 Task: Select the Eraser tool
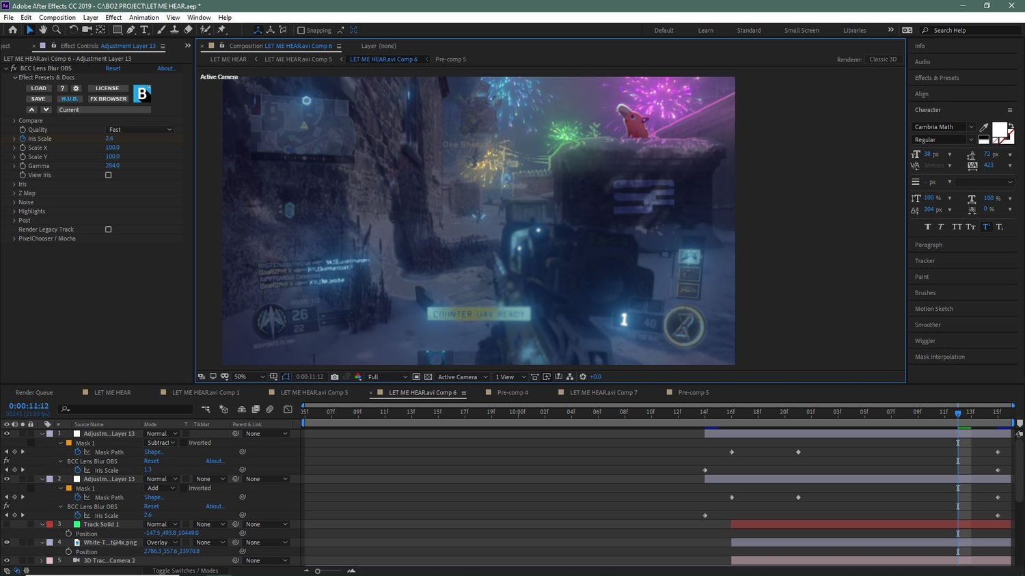(188, 30)
